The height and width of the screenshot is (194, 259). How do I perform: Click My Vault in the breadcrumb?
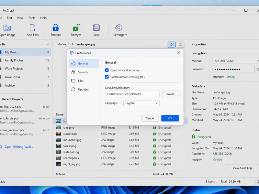point(63,44)
